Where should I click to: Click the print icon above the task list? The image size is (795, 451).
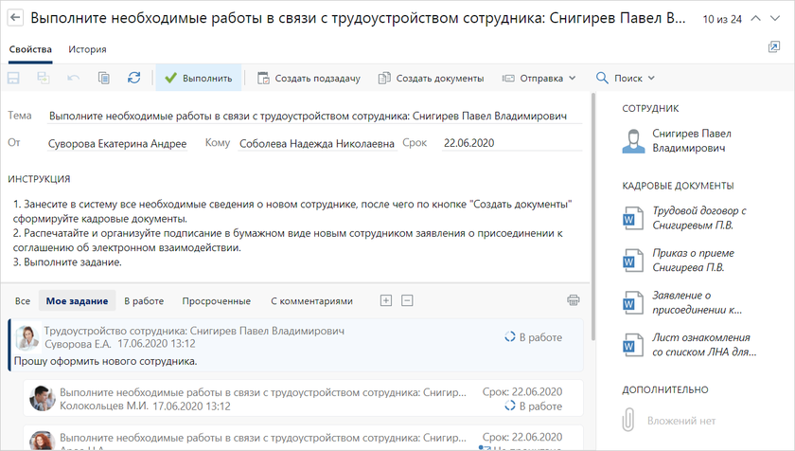pos(573,300)
